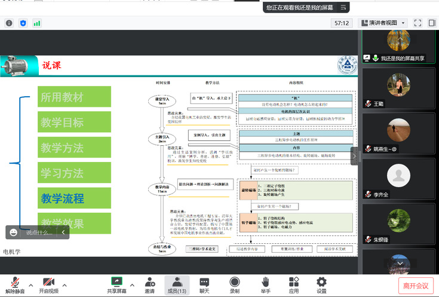Open the 成员(13) members panel

coord(176,284)
